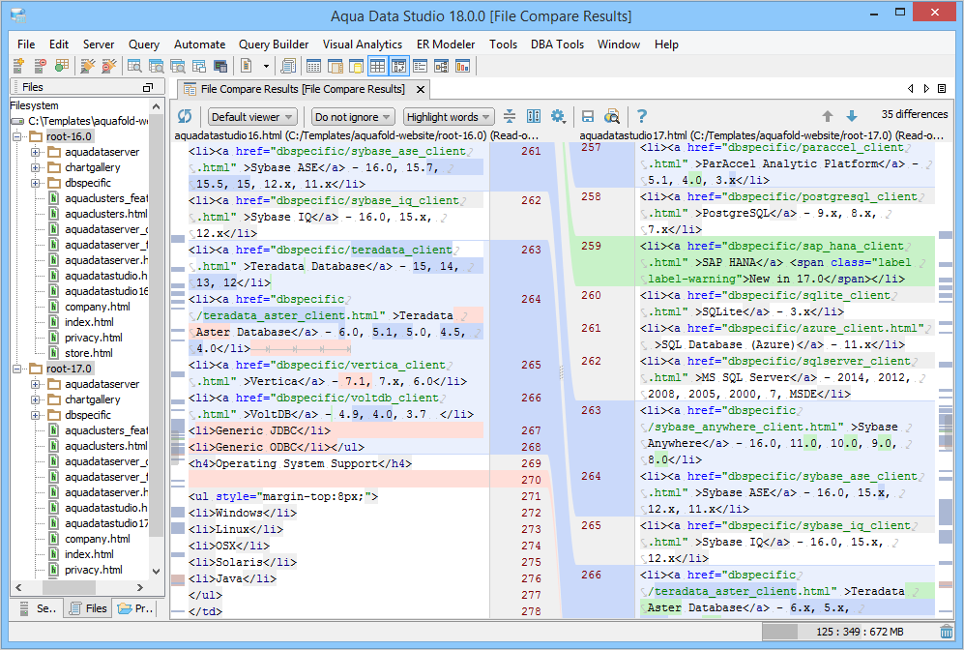Toggle the side-by-side columns view icon

[534, 117]
